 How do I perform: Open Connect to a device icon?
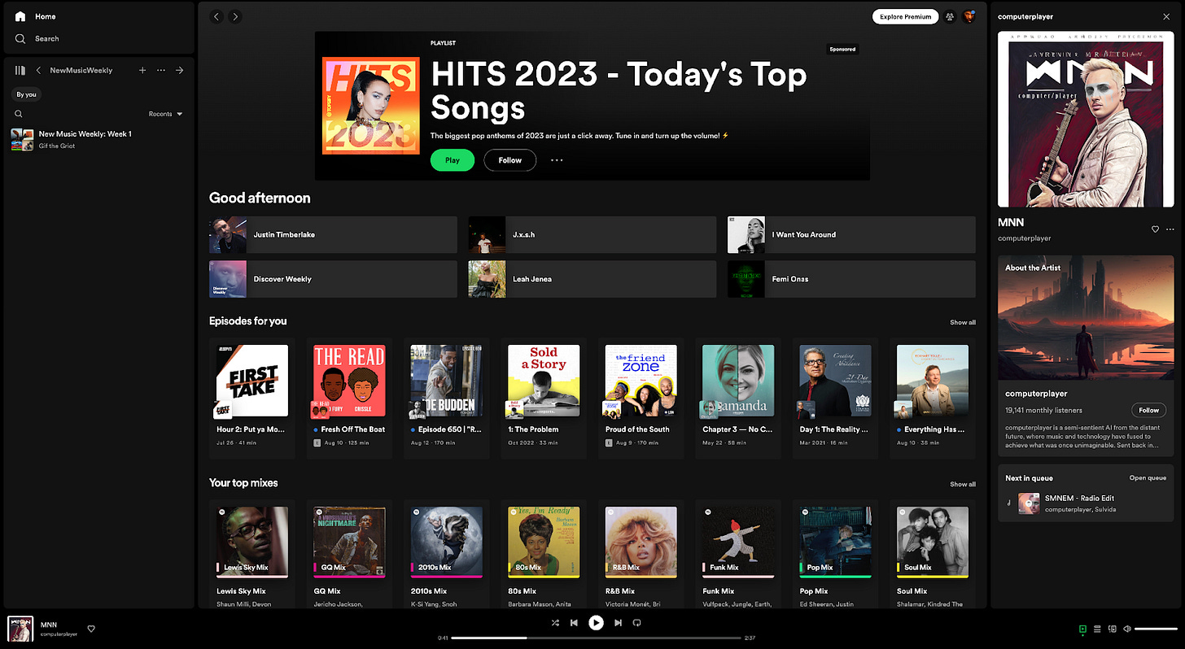click(x=1113, y=629)
